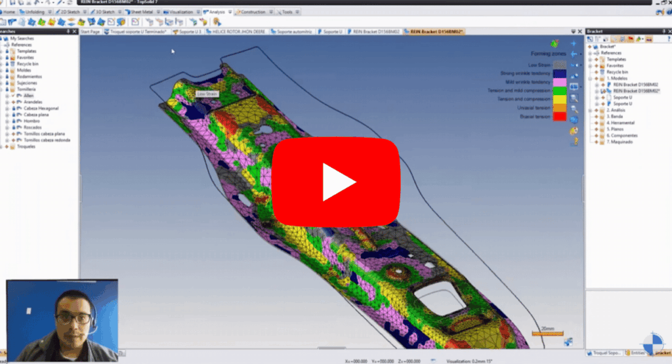Click the Tension and compression yellow swatch
The height and width of the screenshot is (364, 672).
559,99
